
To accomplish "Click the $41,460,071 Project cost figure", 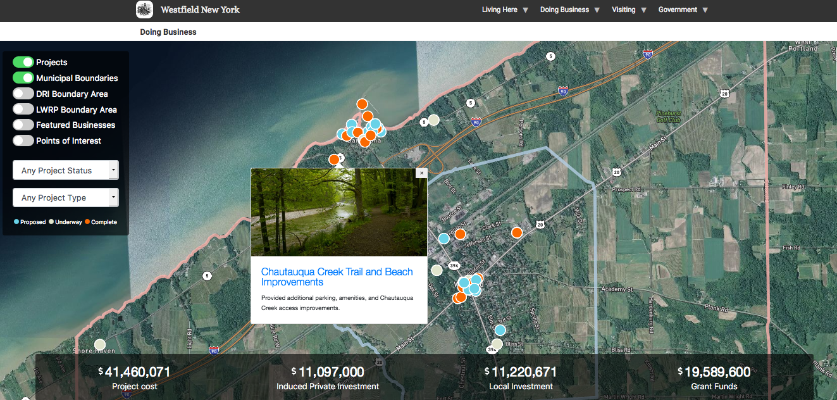I will (134, 372).
